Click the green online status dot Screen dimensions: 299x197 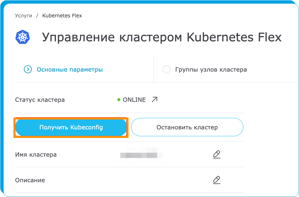pyautogui.click(x=119, y=99)
